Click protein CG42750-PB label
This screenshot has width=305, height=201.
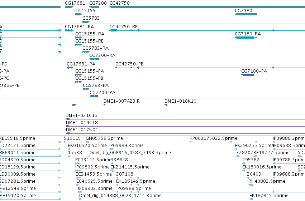(x=129, y=64)
